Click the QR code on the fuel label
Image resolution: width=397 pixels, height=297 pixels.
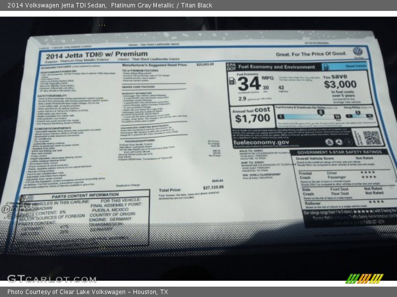tap(372, 138)
